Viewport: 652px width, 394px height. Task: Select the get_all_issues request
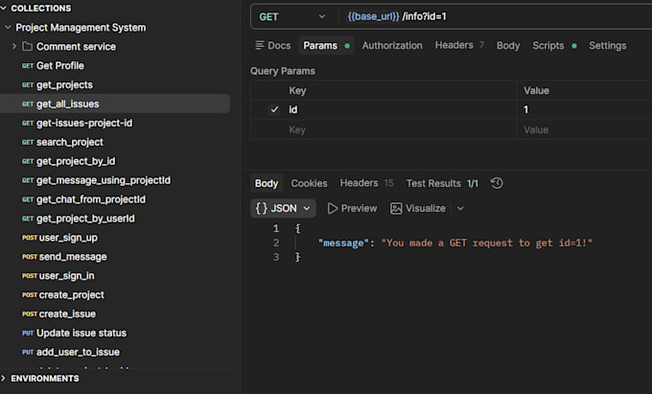tap(115, 104)
